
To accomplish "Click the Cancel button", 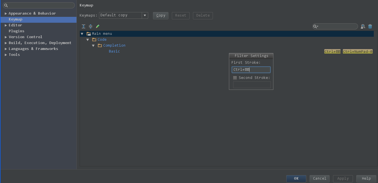I will [319, 179].
